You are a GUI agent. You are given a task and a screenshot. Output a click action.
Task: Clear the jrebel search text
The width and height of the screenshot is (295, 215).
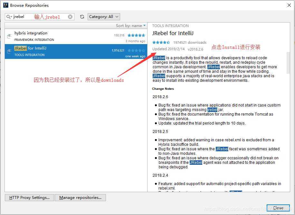pos(70,17)
